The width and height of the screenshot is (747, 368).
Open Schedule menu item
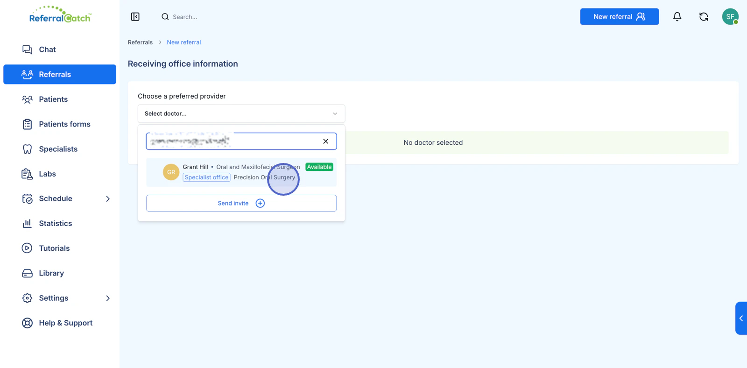[x=59, y=198]
